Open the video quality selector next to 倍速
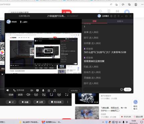Image resolution: width=144 pixels, height=124 pixels. pos(20,95)
